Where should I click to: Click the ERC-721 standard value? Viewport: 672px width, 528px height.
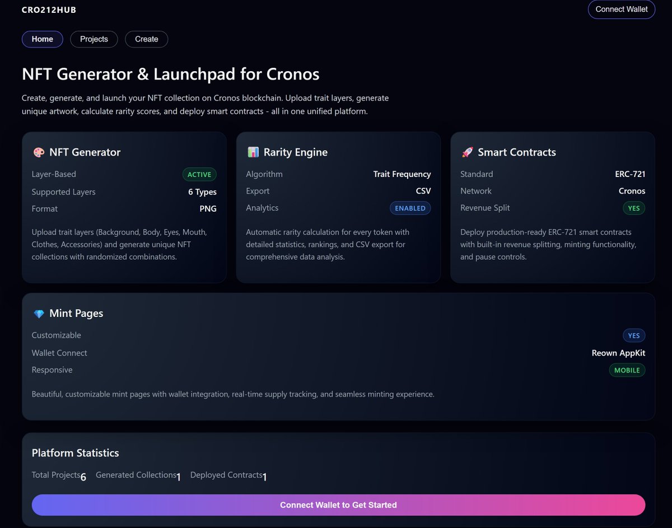[x=630, y=174]
